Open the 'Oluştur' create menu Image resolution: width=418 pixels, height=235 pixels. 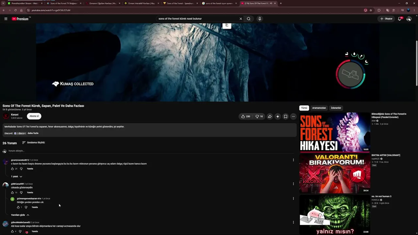click(386, 19)
